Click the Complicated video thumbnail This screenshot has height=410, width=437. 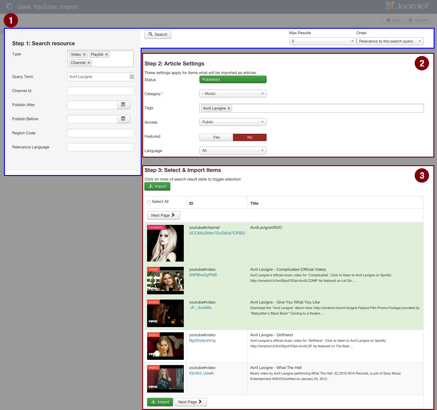coord(165,281)
